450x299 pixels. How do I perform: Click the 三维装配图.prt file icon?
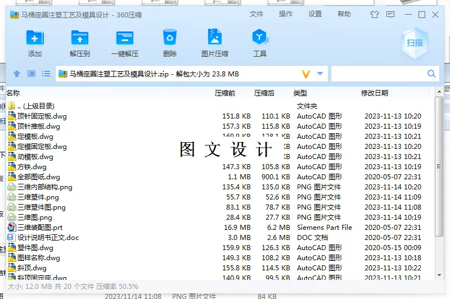[11, 227]
